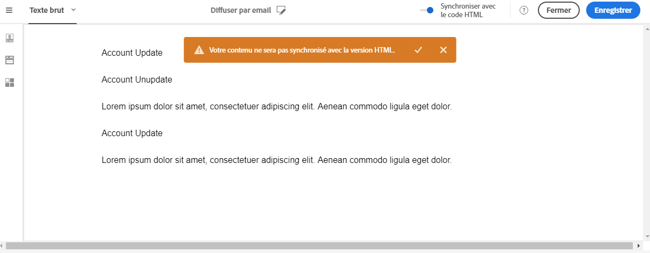Click the Diffuser par email title

click(242, 10)
